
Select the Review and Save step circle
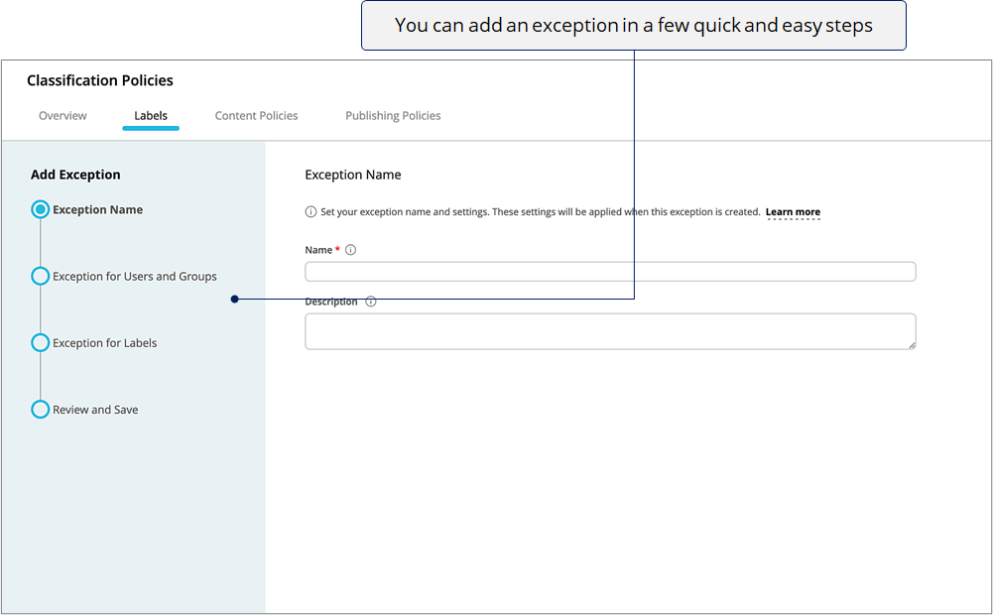point(41,409)
